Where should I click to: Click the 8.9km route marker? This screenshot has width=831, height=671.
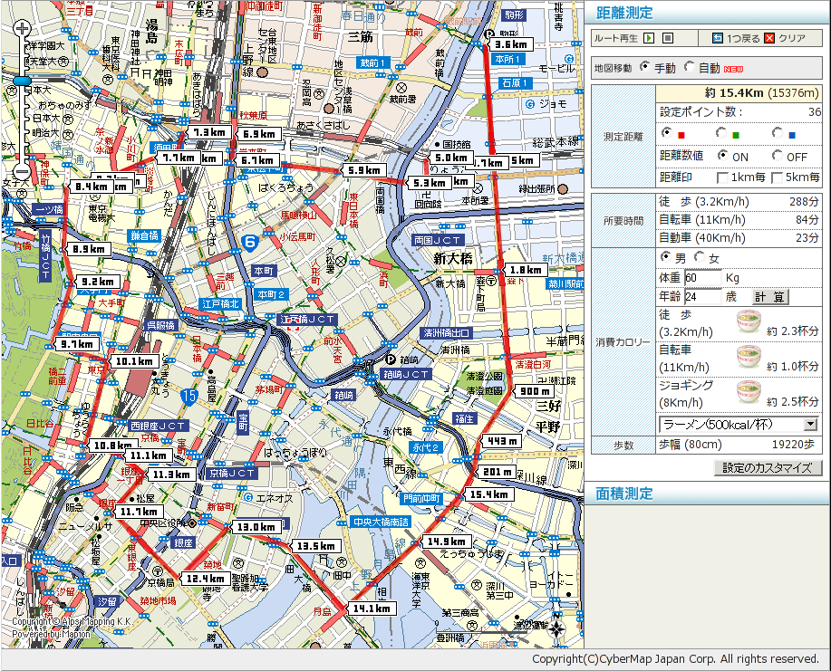coord(89,249)
